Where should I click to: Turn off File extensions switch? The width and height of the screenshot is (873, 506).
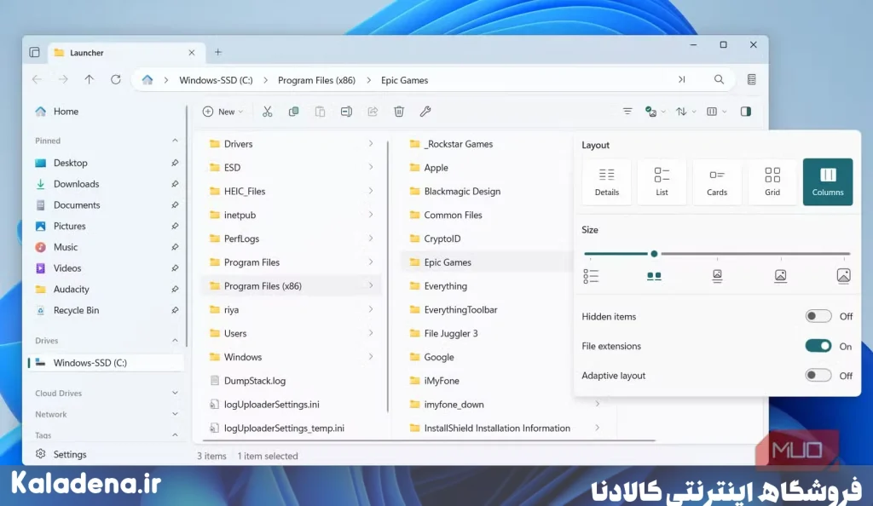coord(818,346)
